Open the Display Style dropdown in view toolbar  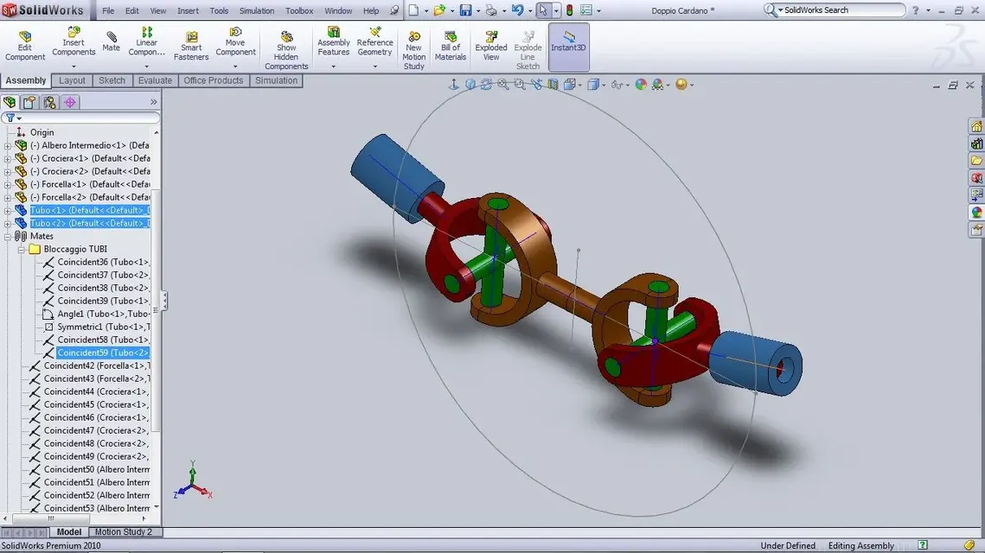(x=604, y=85)
